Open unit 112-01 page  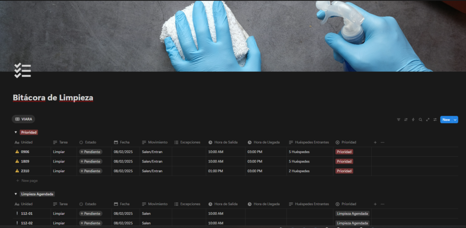[27, 213]
